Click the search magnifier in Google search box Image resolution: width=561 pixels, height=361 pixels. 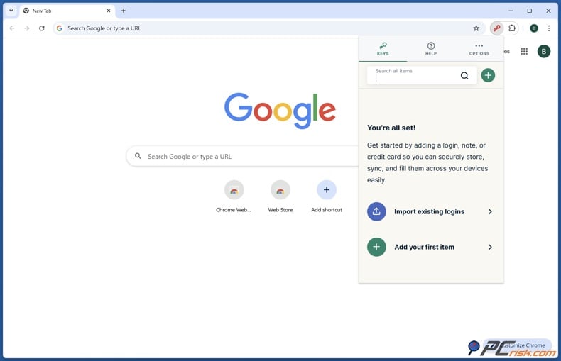pyautogui.click(x=138, y=156)
